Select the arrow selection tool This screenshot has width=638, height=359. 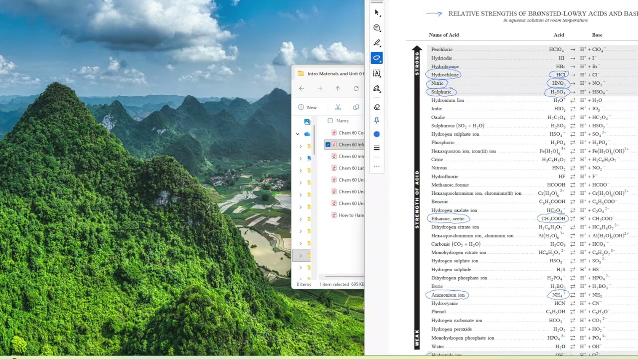point(377,12)
